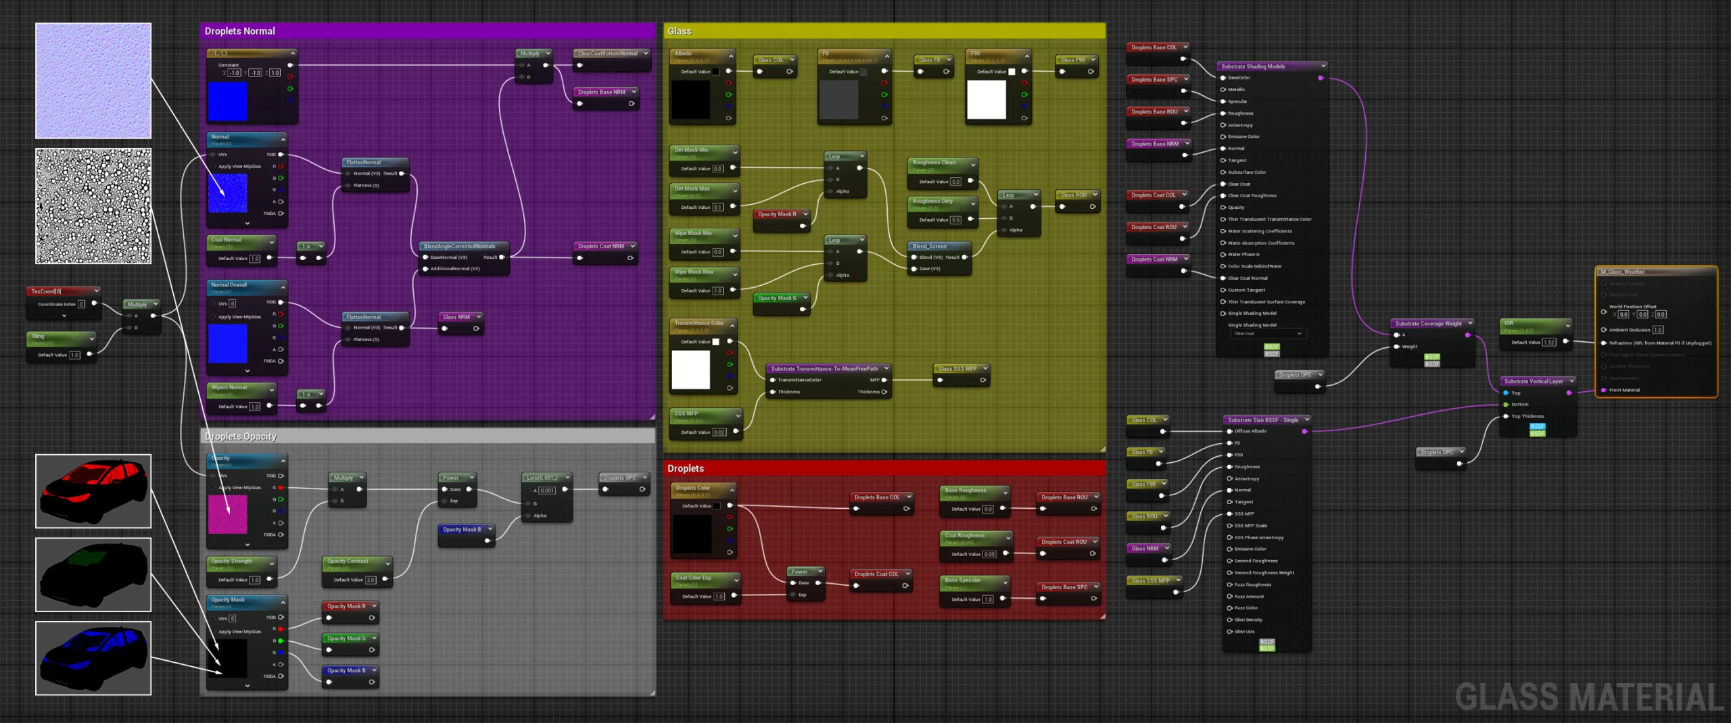The image size is (1731, 723).
Task: Click resize handle of red Droplets comment box
Action: pyautogui.click(x=1102, y=616)
